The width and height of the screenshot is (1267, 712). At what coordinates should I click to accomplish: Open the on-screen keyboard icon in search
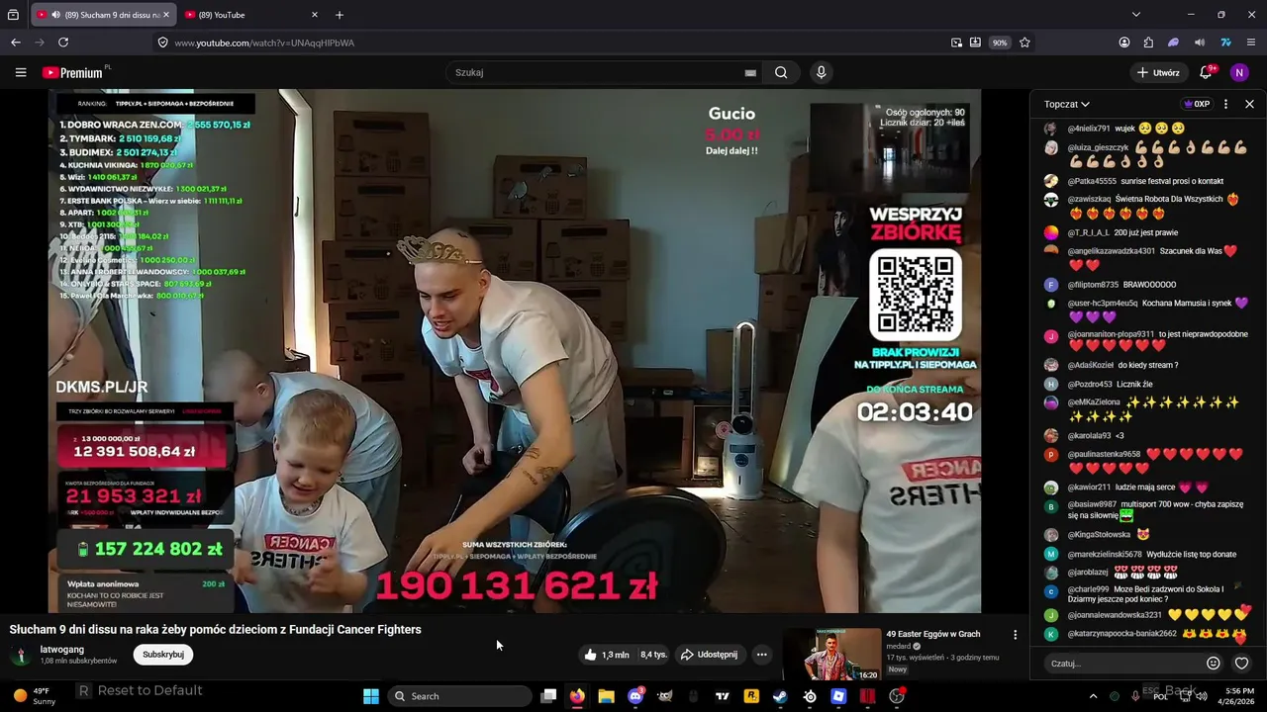click(750, 72)
